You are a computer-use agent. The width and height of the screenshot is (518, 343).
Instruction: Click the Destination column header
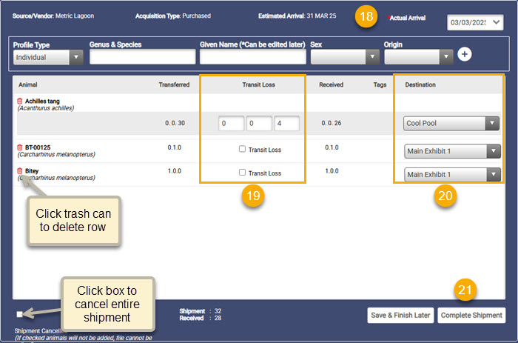tap(420, 84)
